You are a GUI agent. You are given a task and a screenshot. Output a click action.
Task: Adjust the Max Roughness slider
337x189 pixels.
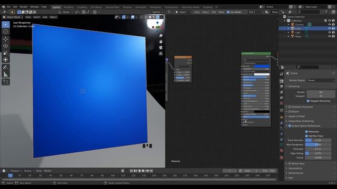318,145
